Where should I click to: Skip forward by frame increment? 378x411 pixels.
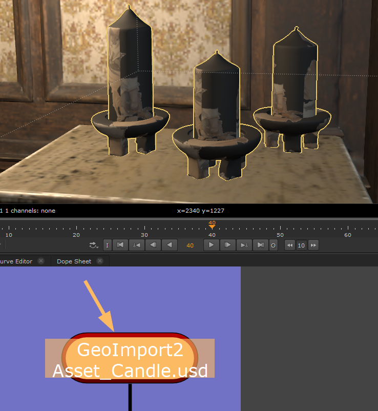click(313, 245)
